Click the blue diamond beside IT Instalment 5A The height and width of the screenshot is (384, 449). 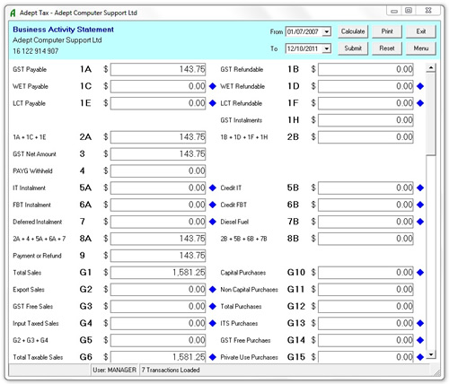pos(213,188)
